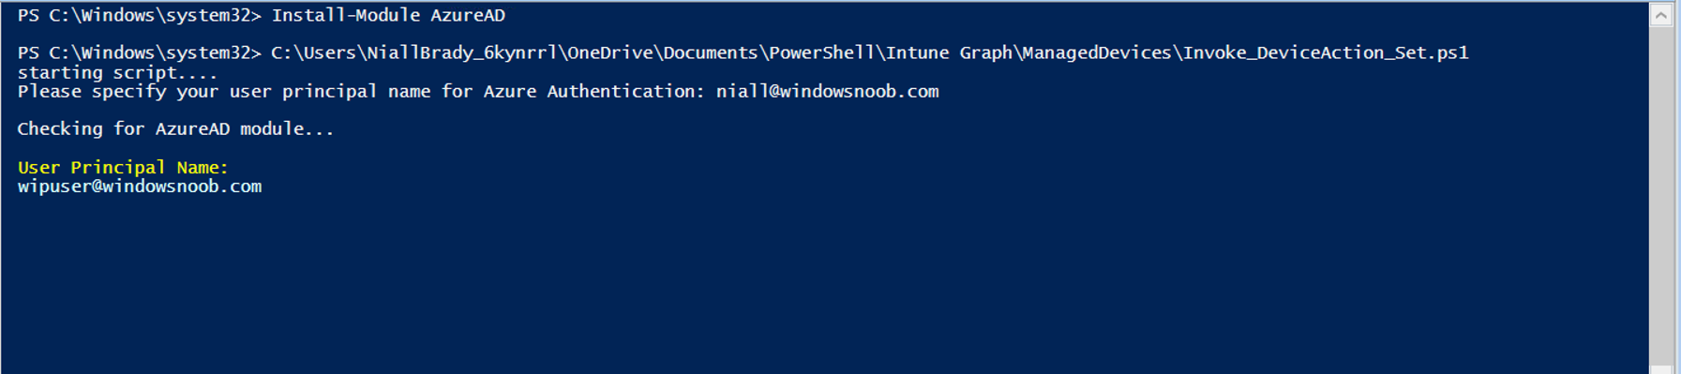Click the scroll-up arrow on the vertical scrollbar
The height and width of the screenshot is (374, 1681).
1660,15
